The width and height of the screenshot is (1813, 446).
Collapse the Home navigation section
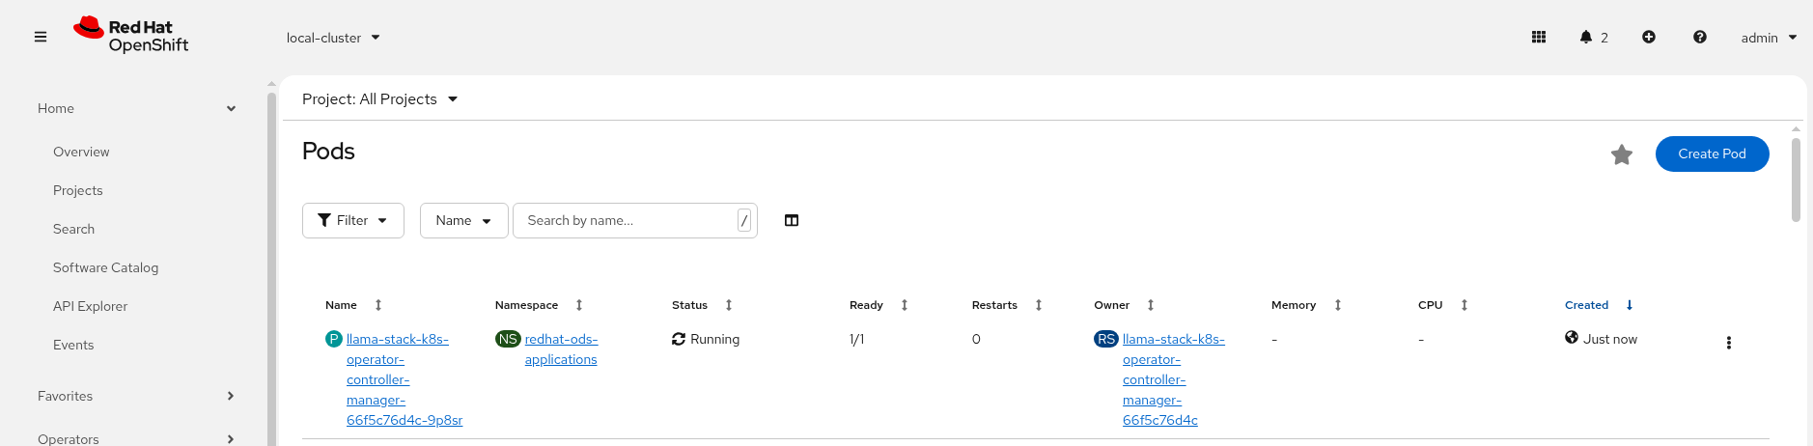[136, 108]
